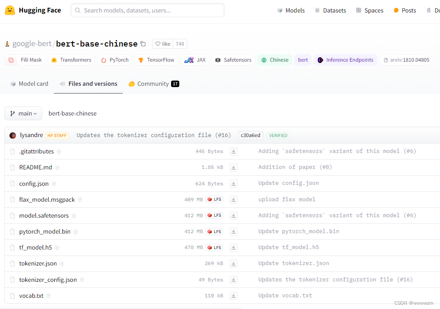
Task: Click the 748 likes count
Action: pos(180,44)
